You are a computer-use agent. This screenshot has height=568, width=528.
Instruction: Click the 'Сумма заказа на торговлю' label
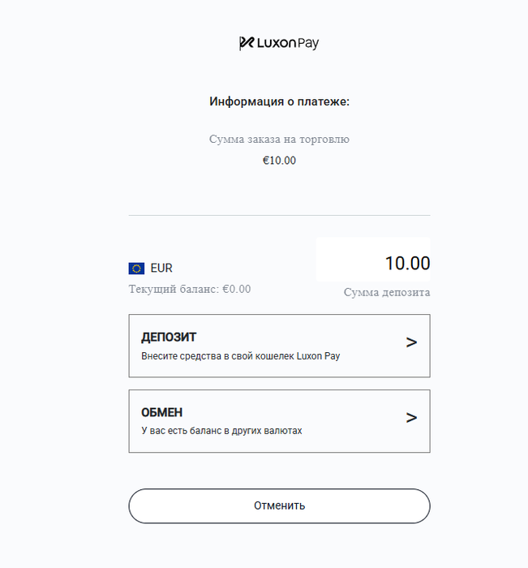click(279, 139)
